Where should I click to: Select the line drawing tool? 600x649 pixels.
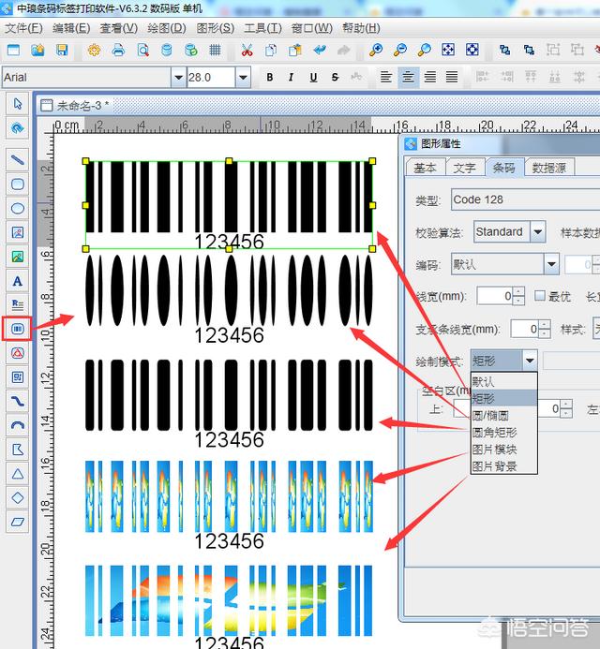[x=18, y=159]
